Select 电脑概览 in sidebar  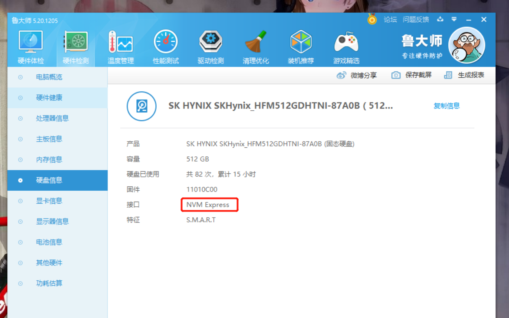pos(57,77)
